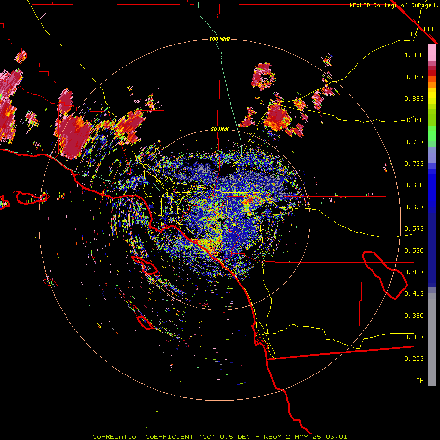The image size is (440, 440).
Task: Select the 0.253 legend value
Action: (x=414, y=359)
